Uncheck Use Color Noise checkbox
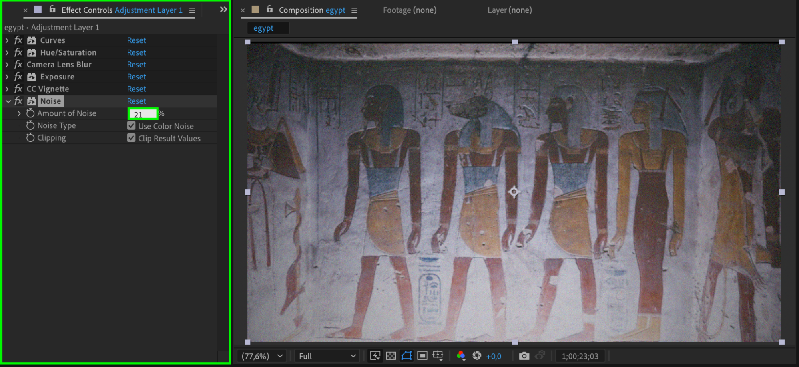799x367 pixels. [131, 126]
